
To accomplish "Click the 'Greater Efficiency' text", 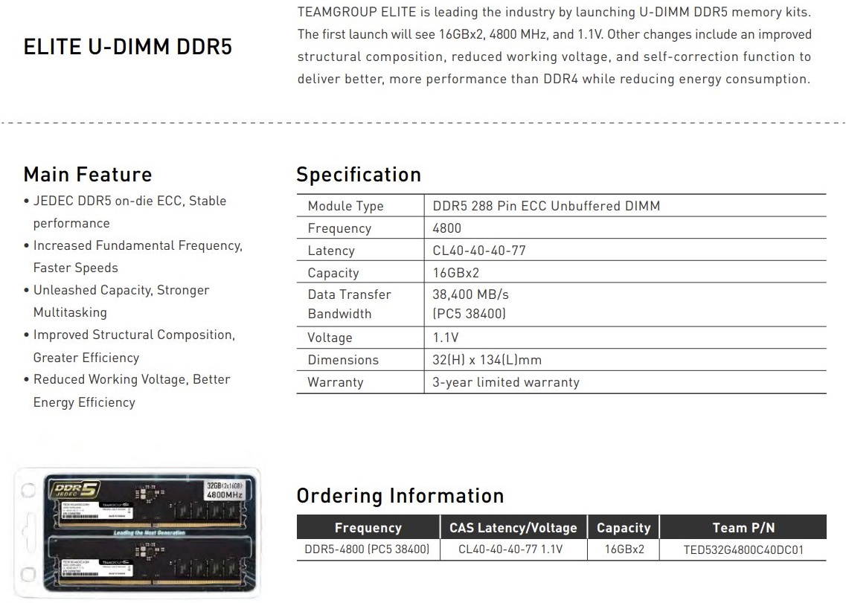I will [86, 358].
